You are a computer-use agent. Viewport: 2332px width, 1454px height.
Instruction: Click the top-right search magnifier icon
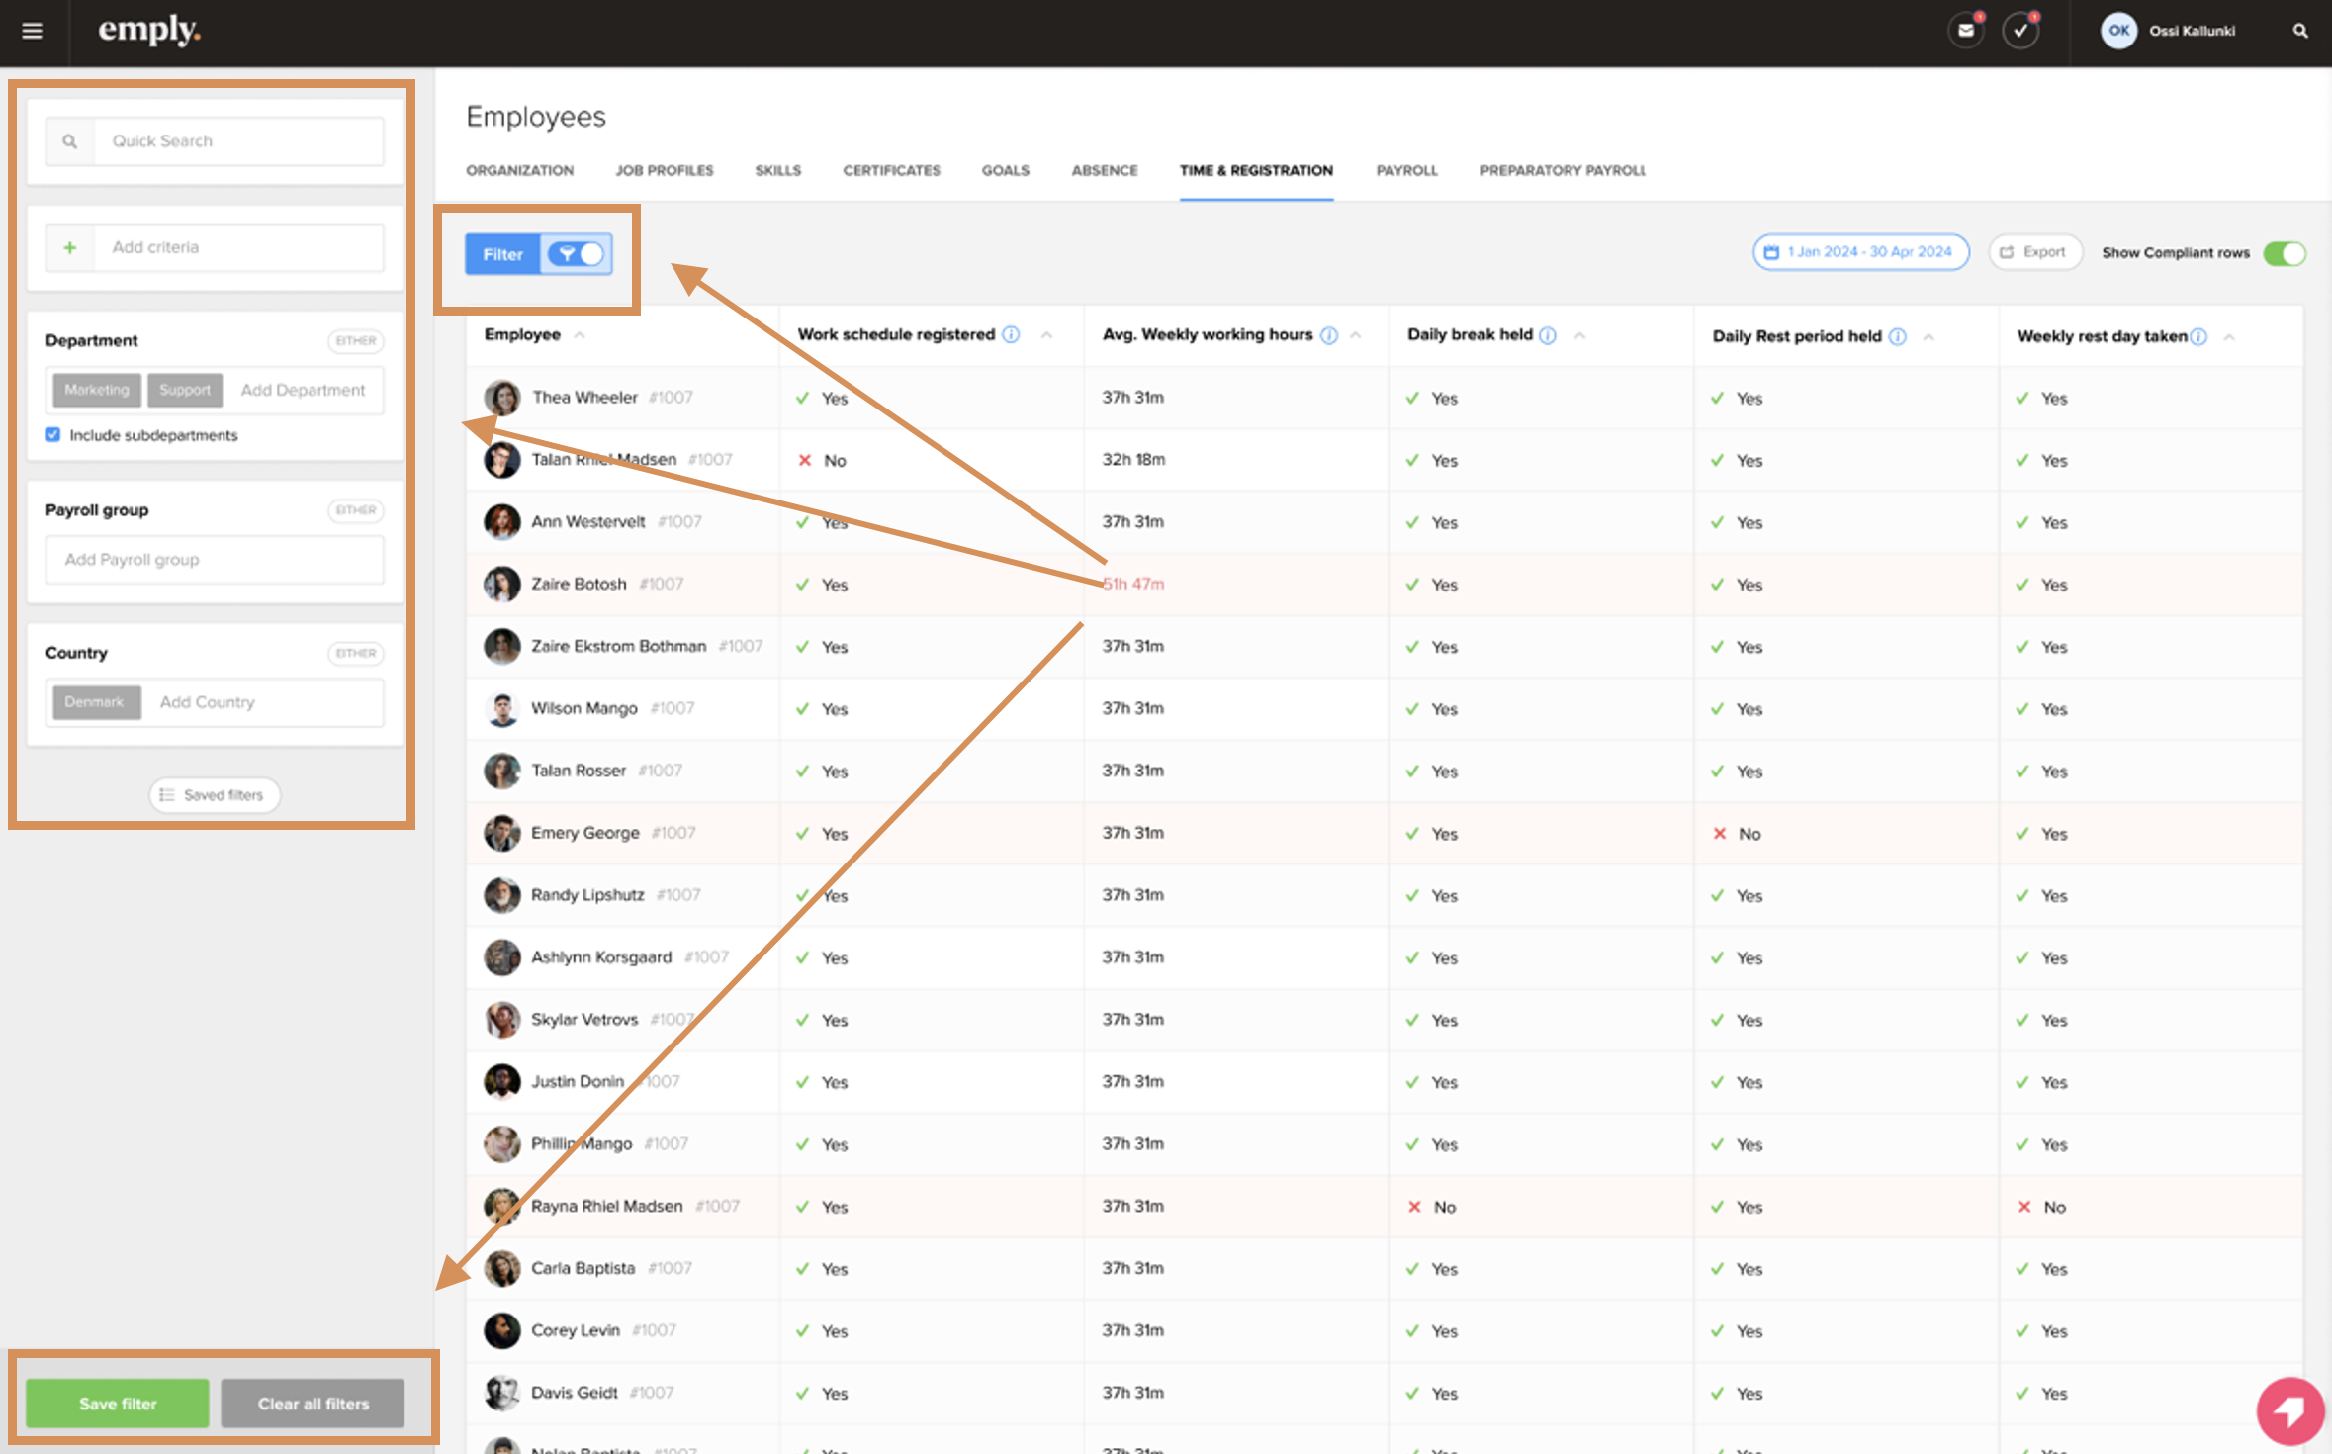click(x=2300, y=31)
